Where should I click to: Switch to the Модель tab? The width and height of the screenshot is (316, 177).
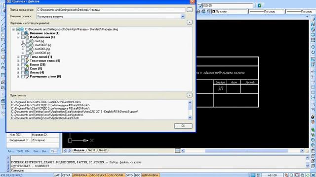[79, 150]
